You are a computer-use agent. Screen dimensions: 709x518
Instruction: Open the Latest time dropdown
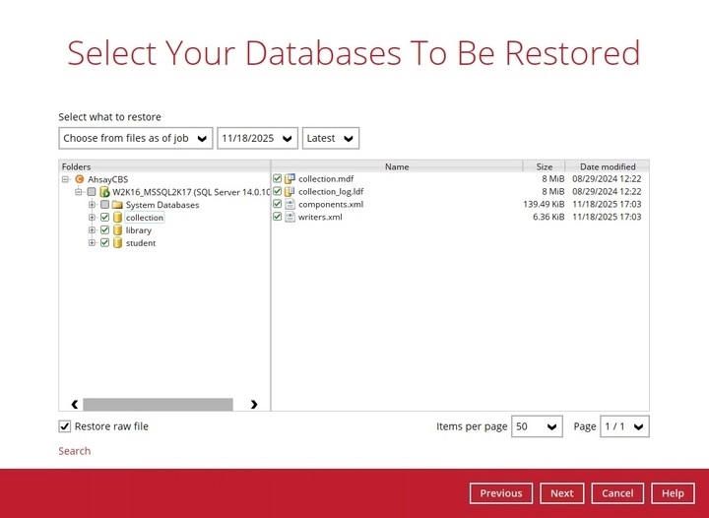331,138
